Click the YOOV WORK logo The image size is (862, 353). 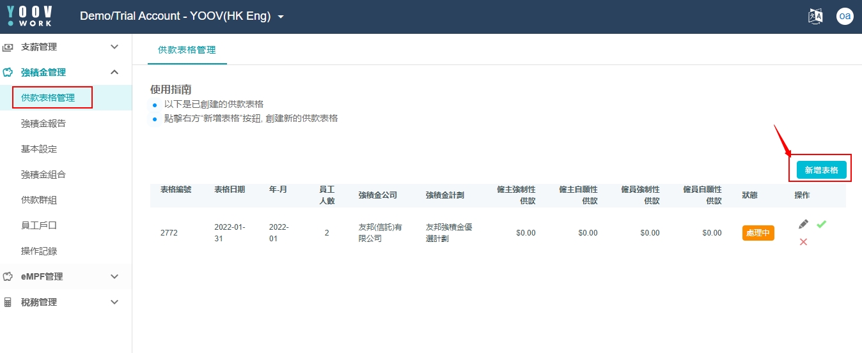(x=30, y=17)
